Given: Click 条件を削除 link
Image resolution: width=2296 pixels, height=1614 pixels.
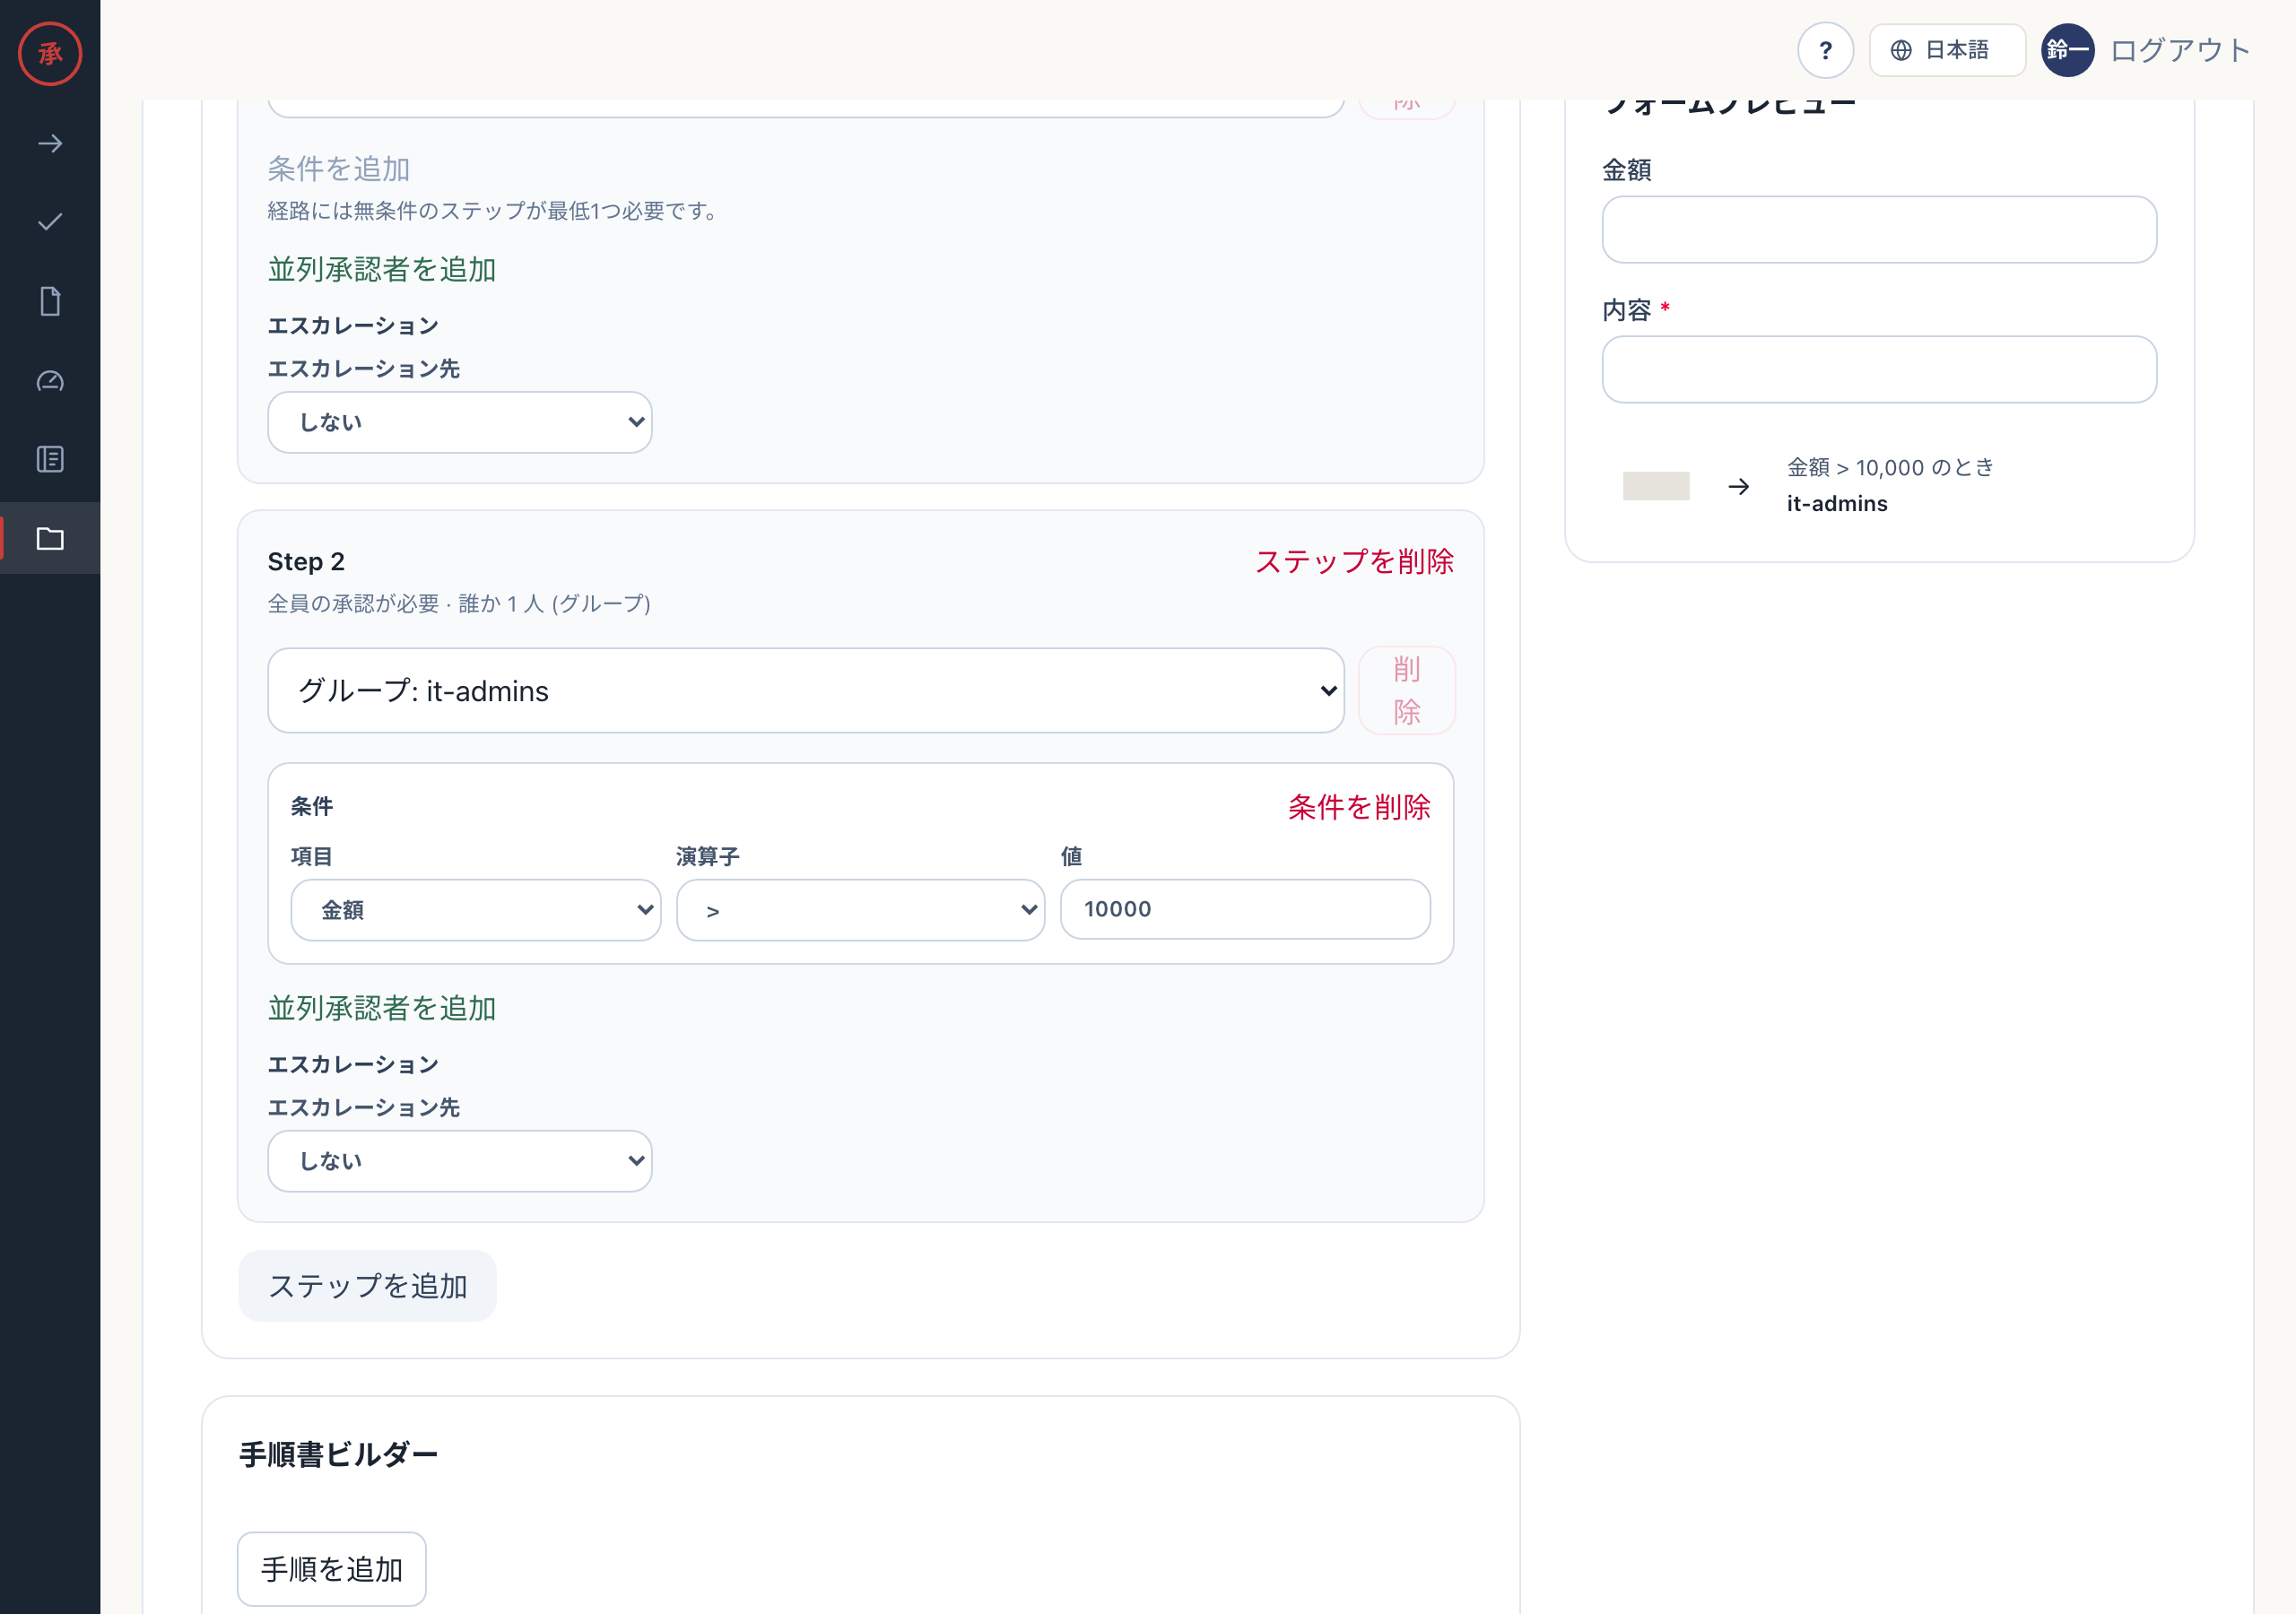Looking at the screenshot, I should click(x=1359, y=807).
